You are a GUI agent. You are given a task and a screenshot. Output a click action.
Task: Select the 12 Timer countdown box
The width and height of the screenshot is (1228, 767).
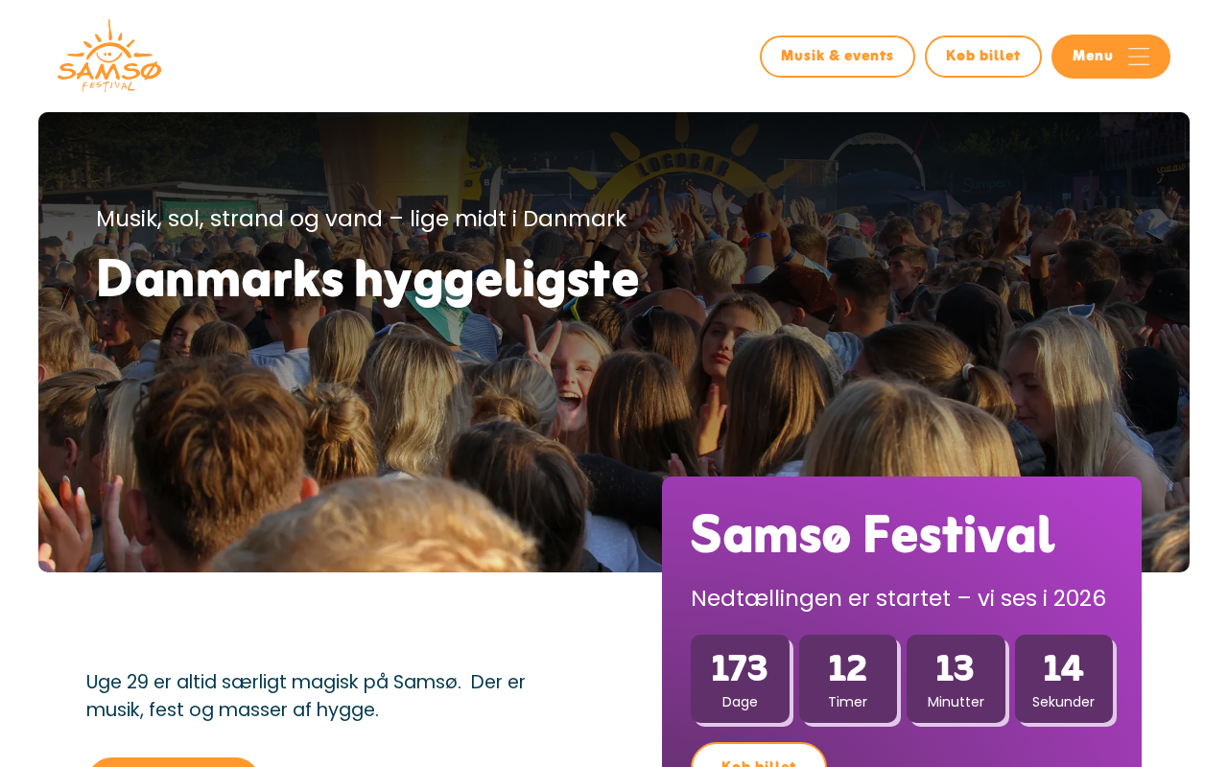848,679
